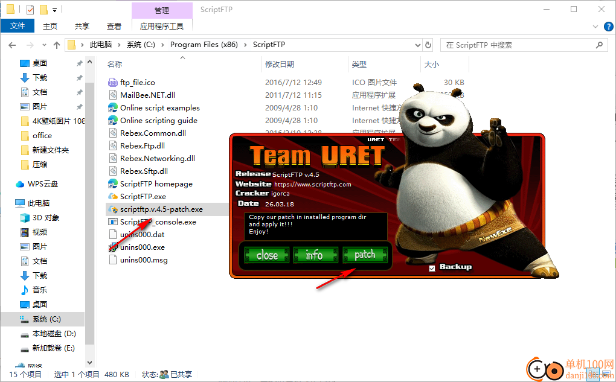Select 系统 (C:) in navigation pane
The width and height of the screenshot is (616, 382).
coord(47,319)
